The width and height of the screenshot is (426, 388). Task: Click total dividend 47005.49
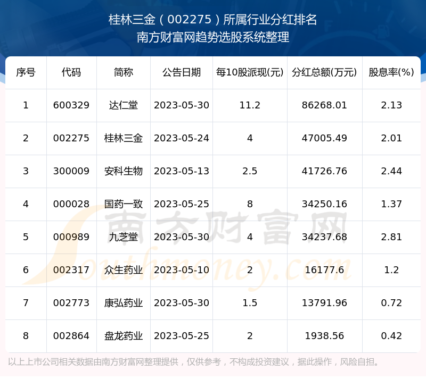(324, 138)
